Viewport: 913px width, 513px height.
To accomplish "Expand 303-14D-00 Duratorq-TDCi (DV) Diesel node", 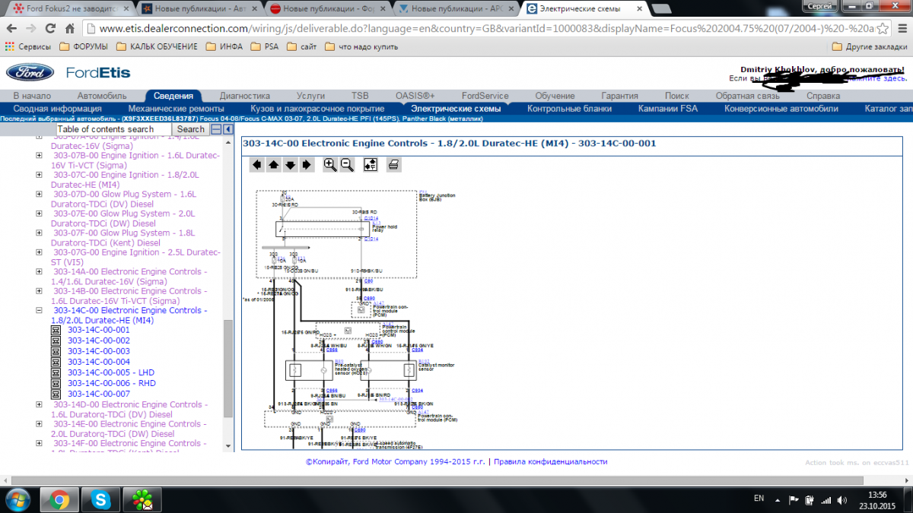I will click(39, 405).
